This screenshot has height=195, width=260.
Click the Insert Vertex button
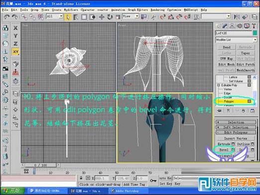pyautogui.click(x=236, y=138)
